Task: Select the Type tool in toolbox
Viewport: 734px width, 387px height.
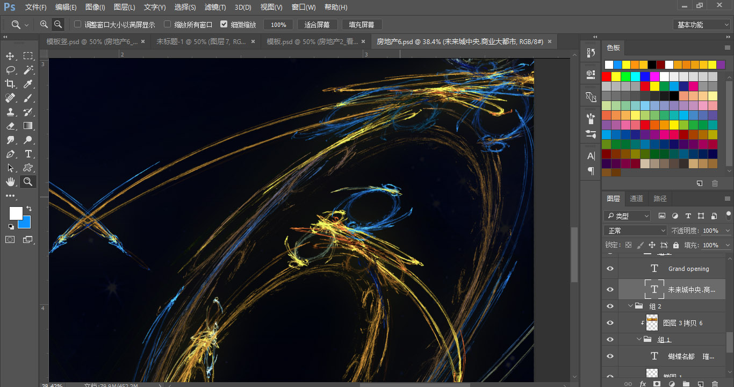Action: click(x=28, y=154)
